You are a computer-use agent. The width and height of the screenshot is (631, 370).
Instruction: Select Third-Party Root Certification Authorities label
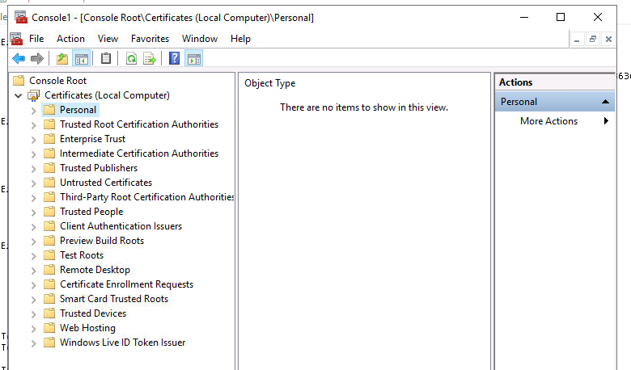[x=146, y=197]
